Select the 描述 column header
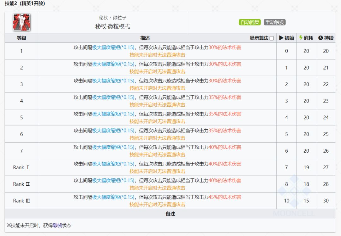 coord(145,38)
